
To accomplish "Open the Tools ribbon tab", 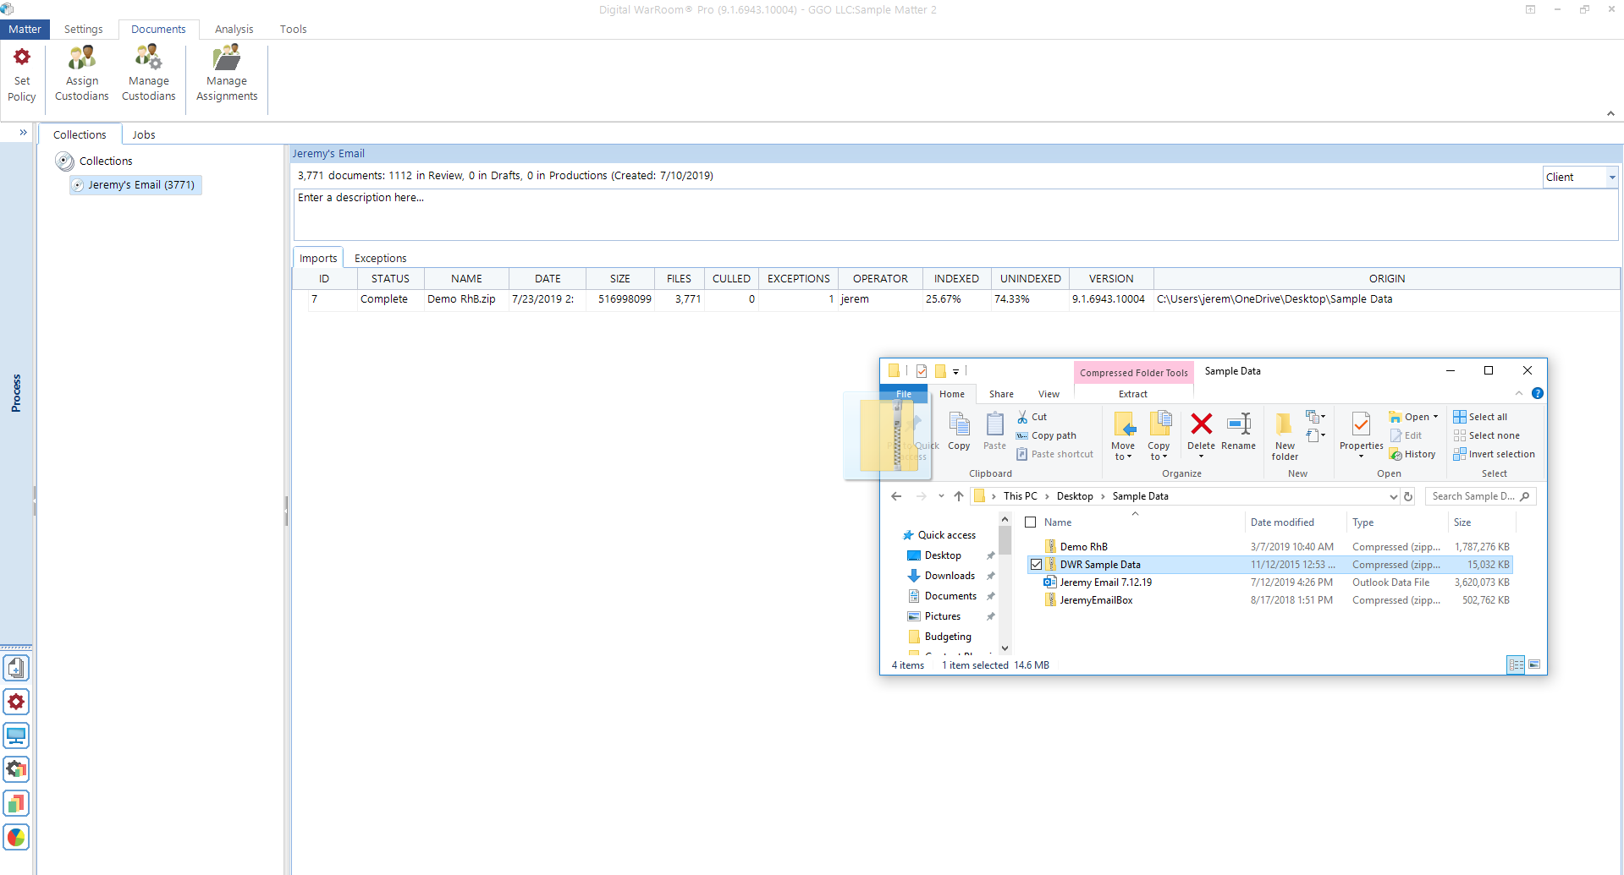I will (294, 29).
